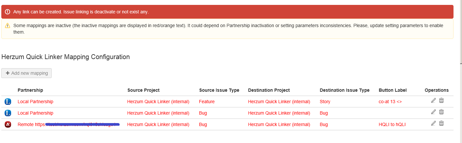Delete the Remote partnership mapping
Screen dimensions: 462x143
pyautogui.click(x=441, y=123)
